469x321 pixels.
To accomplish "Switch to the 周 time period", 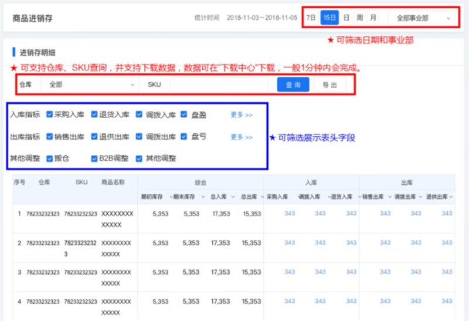I will [x=360, y=18].
